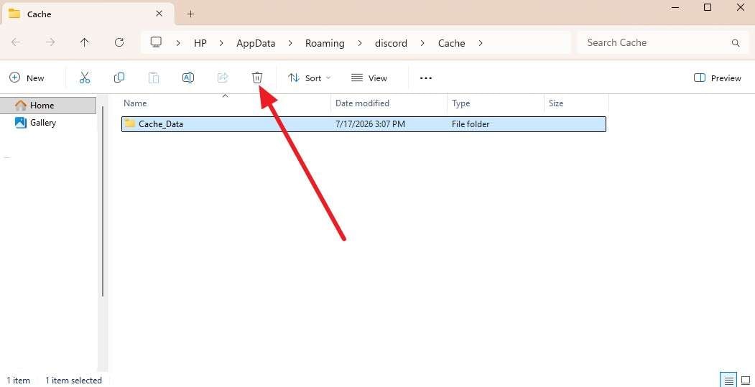Minimize the File Explorer window
Screen dimensions: 755x387
tap(674, 7)
